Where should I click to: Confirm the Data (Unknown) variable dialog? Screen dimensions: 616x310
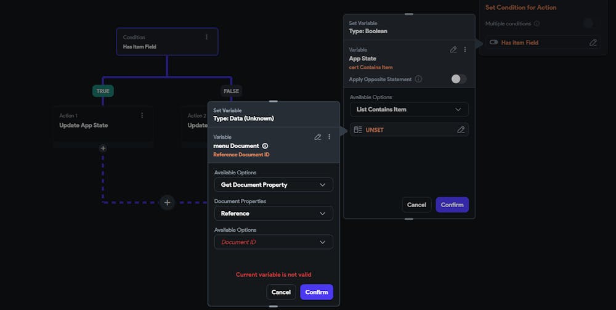pyautogui.click(x=317, y=292)
